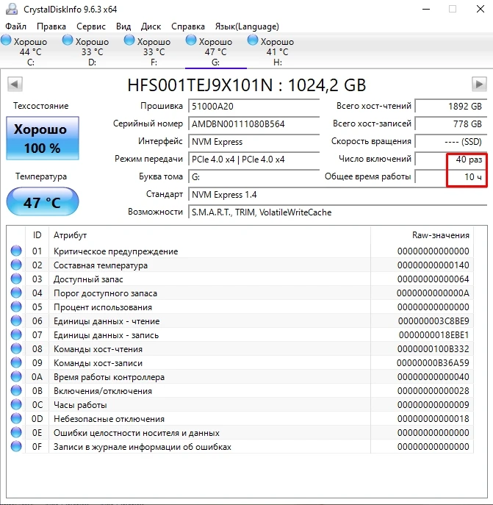This screenshot has height=505, width=493.
Task: Open the Язык(Language) menu
Action: pos(247,26)
